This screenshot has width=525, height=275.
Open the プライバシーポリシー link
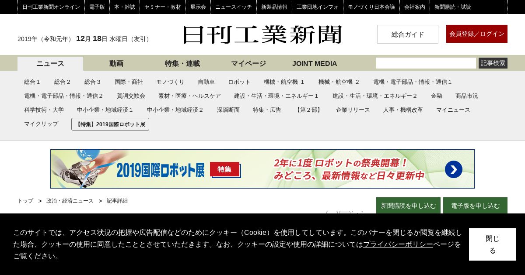[x=398, y=244]
